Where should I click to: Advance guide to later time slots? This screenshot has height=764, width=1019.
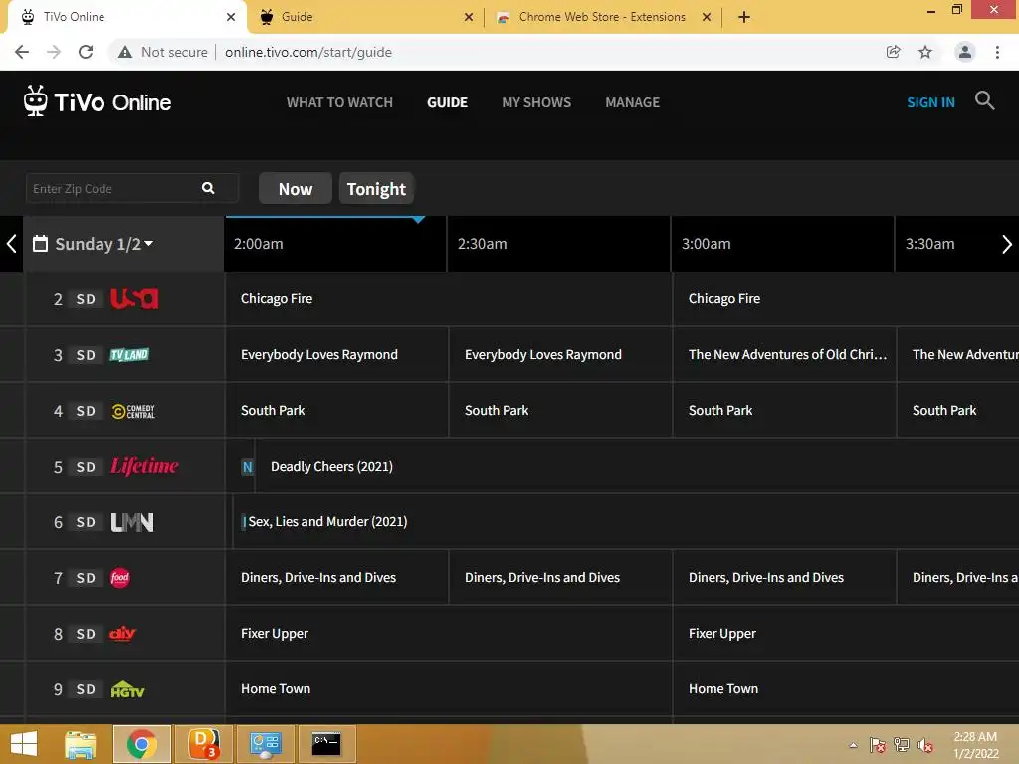pyautogui.click(x=1007, y=244)
